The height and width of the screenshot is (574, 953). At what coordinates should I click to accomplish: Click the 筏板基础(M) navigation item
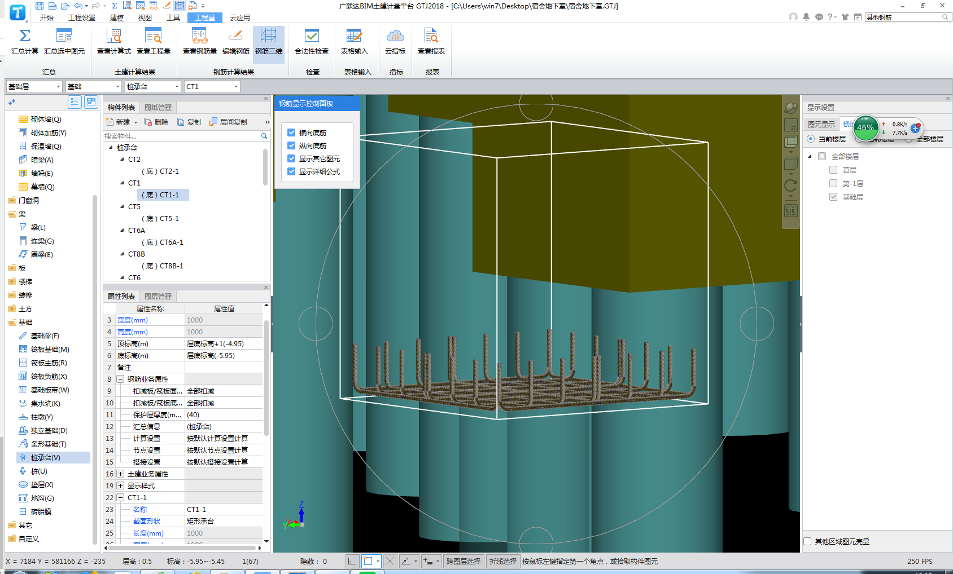tap(50, 350)
